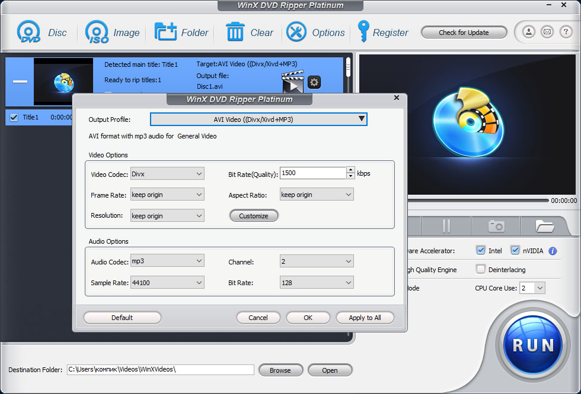Confirm settings with OK button
Image resolution: width=581 pixels, height=394 pixels.
(x=308, y=318)
